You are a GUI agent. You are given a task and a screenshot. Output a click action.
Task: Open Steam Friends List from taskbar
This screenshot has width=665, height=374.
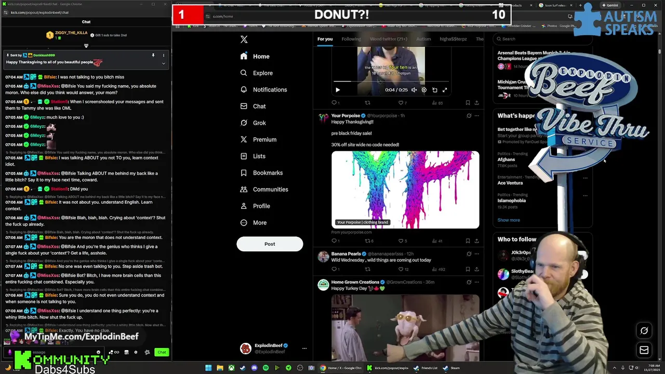tap(425, 368)
